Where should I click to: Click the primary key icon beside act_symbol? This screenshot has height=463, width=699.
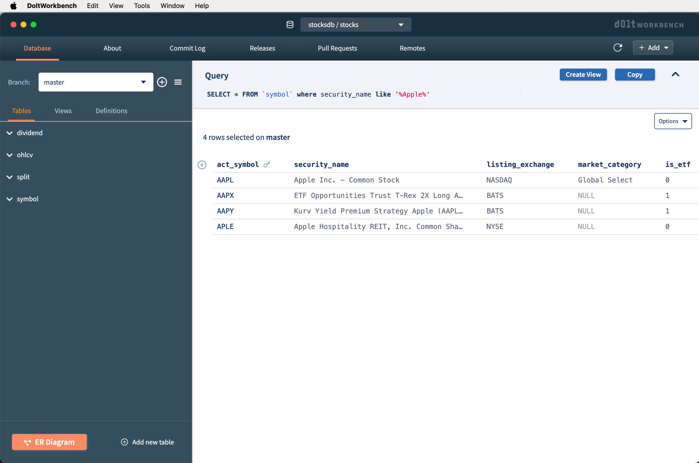pos(266,164)
